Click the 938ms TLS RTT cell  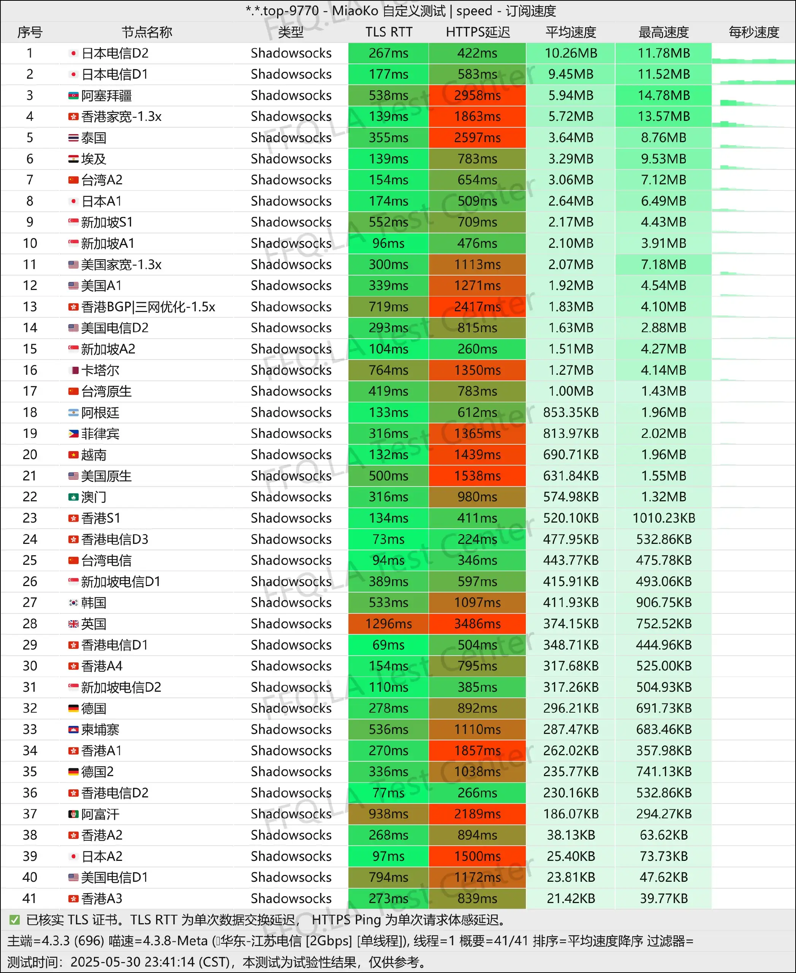pos(389,814)
